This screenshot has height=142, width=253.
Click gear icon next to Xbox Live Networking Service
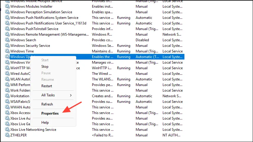7,130
